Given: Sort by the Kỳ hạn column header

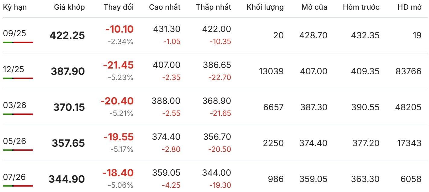Looking at the screenshot, I should (15, 7).
